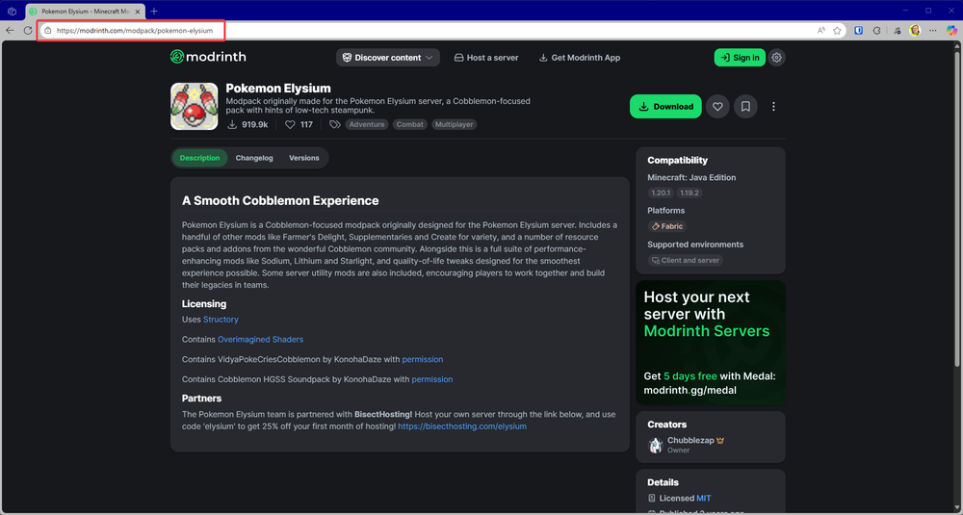Open the three-dot more options menu on project
This screenshot has width=963, height=515.
coord(773,107)
